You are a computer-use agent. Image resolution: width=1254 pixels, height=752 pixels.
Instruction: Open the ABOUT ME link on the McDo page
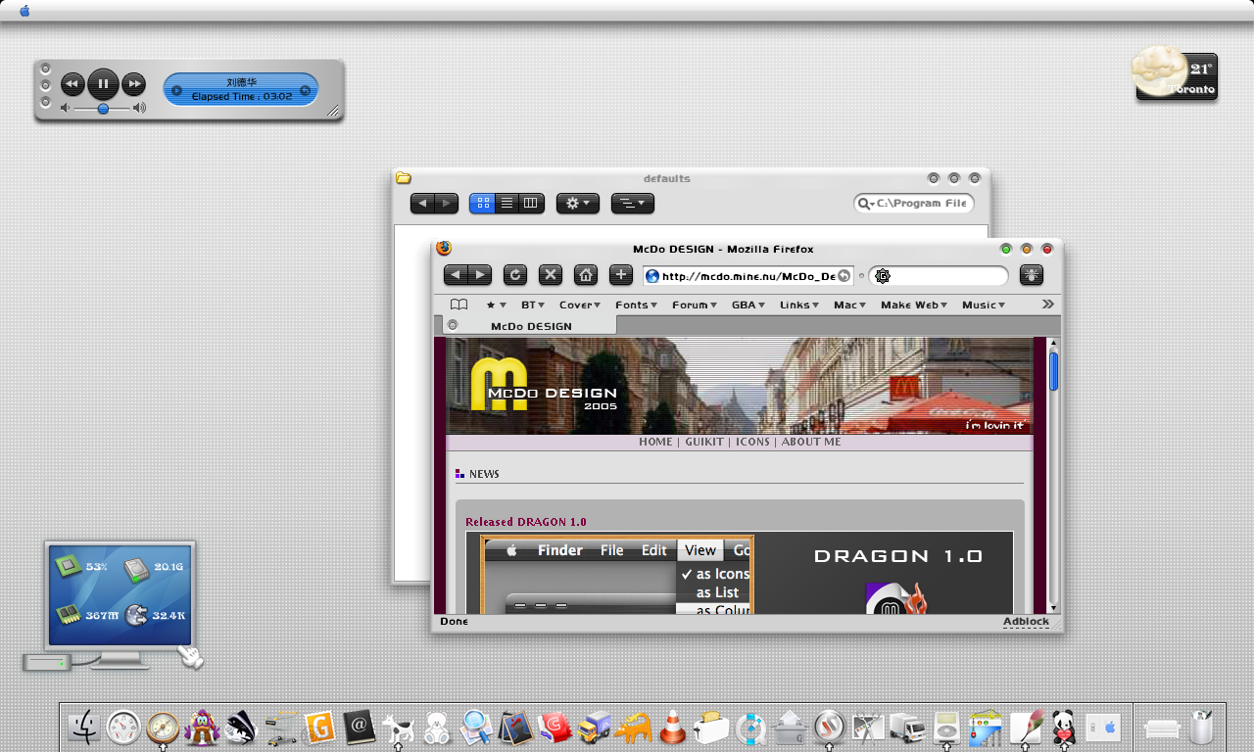pos(811,442)
